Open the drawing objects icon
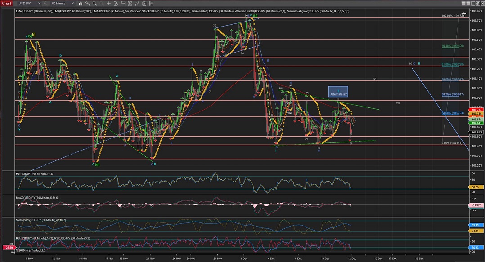Screen dimensions: 485x262 pos(144,4)
